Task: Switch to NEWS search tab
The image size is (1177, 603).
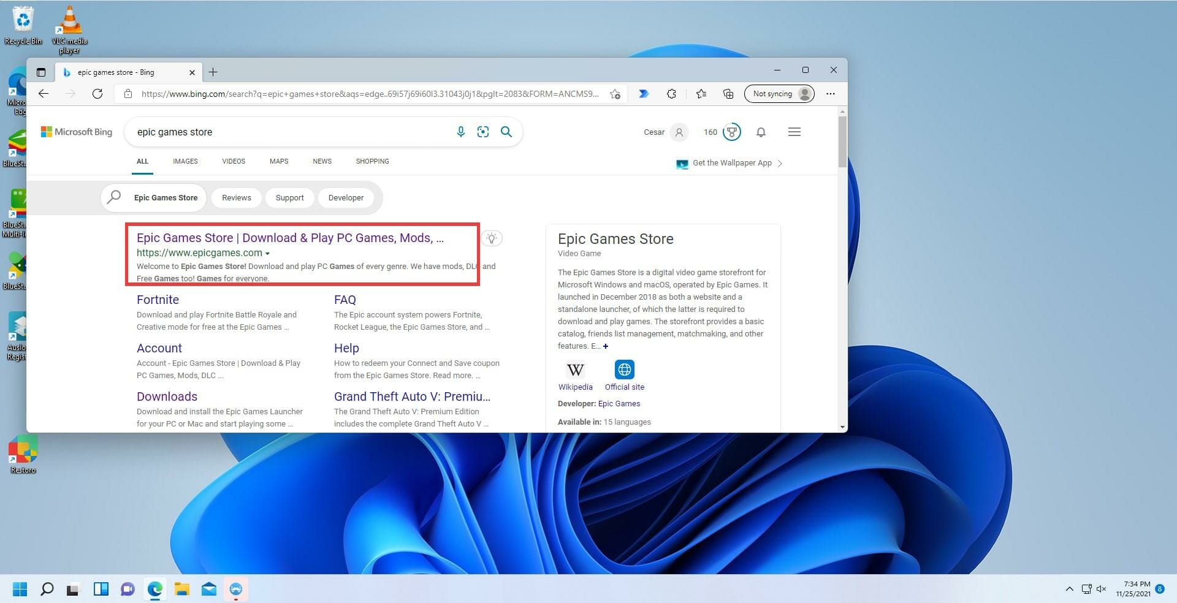Action: click(x=322, y=161)
